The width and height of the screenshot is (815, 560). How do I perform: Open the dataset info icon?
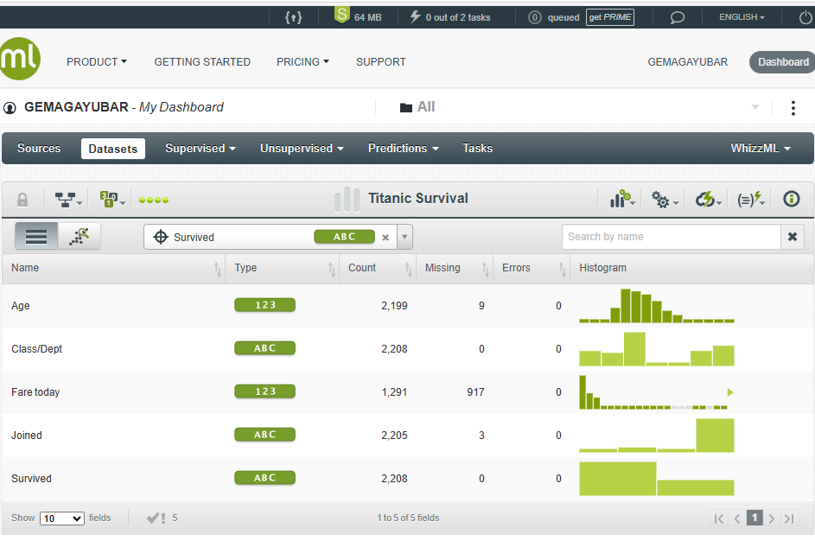pyautogui.click(x=791, y=199)
